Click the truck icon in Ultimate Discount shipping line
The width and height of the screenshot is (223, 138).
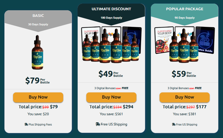[x=98, y=124]
